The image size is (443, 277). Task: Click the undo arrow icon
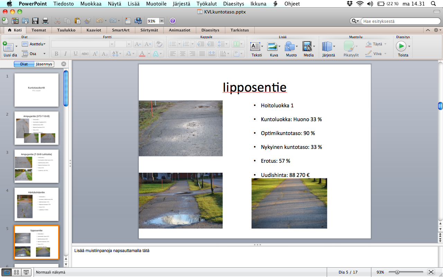click(x=99, y=21)
